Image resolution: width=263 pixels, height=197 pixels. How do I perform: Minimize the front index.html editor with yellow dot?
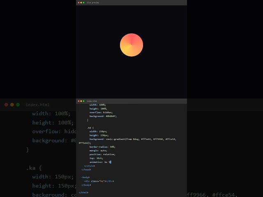(x=81, y=101)
